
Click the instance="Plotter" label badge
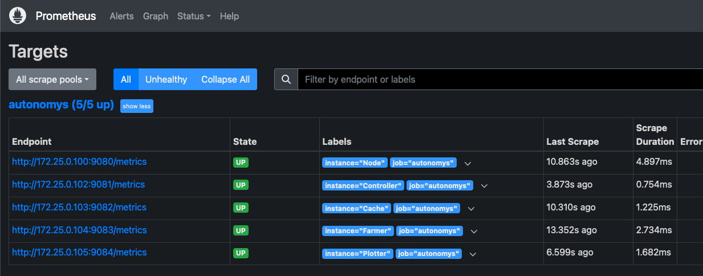pyautogui.click(x=357, y=253)
